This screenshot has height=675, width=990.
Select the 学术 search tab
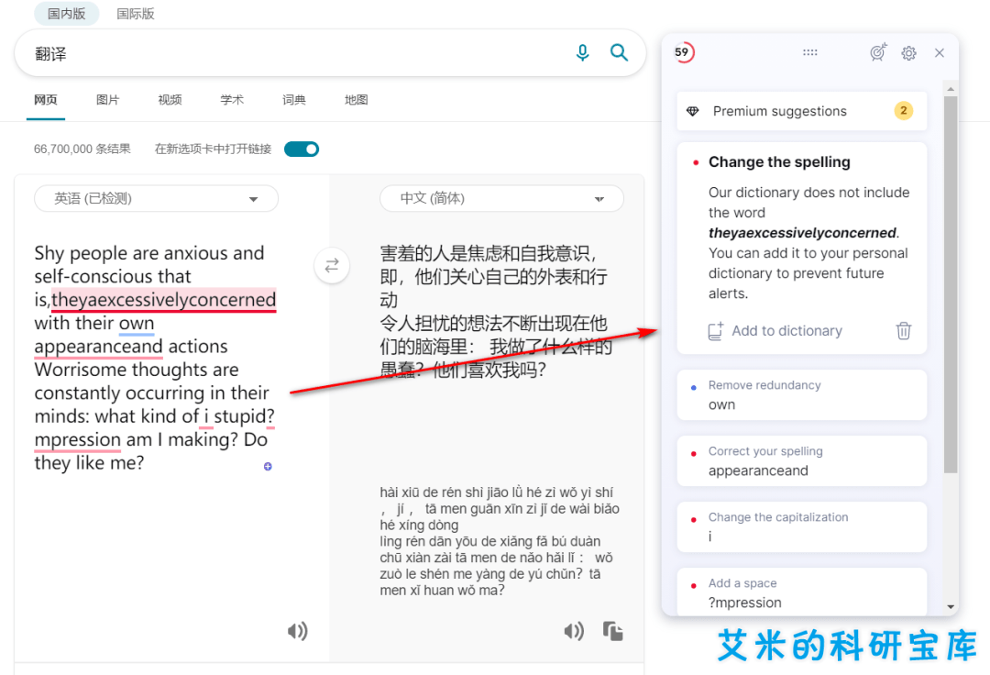click(x=232, y=100)
